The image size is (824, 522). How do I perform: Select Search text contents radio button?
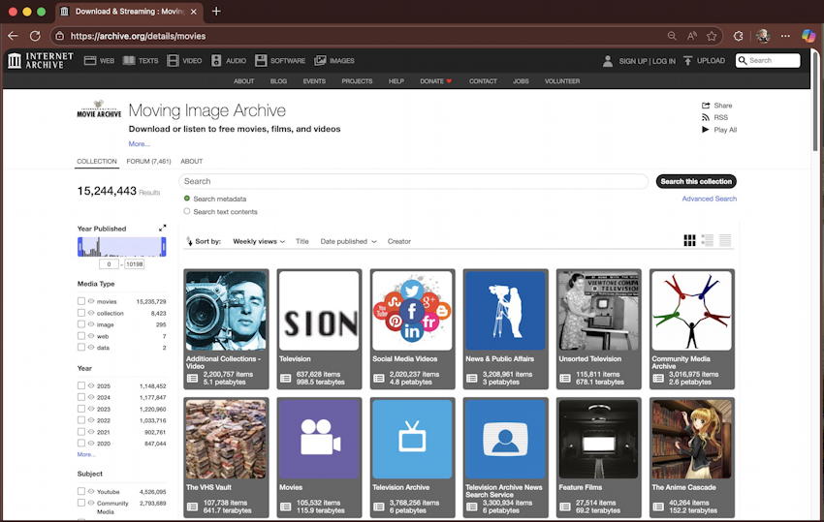[x=186, y=211]
